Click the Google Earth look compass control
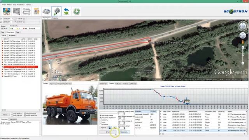 [242, 26]
